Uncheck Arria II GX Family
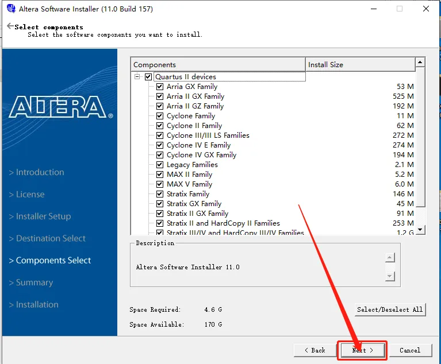Viewport: 441px width, 364px height. (160, 96)
